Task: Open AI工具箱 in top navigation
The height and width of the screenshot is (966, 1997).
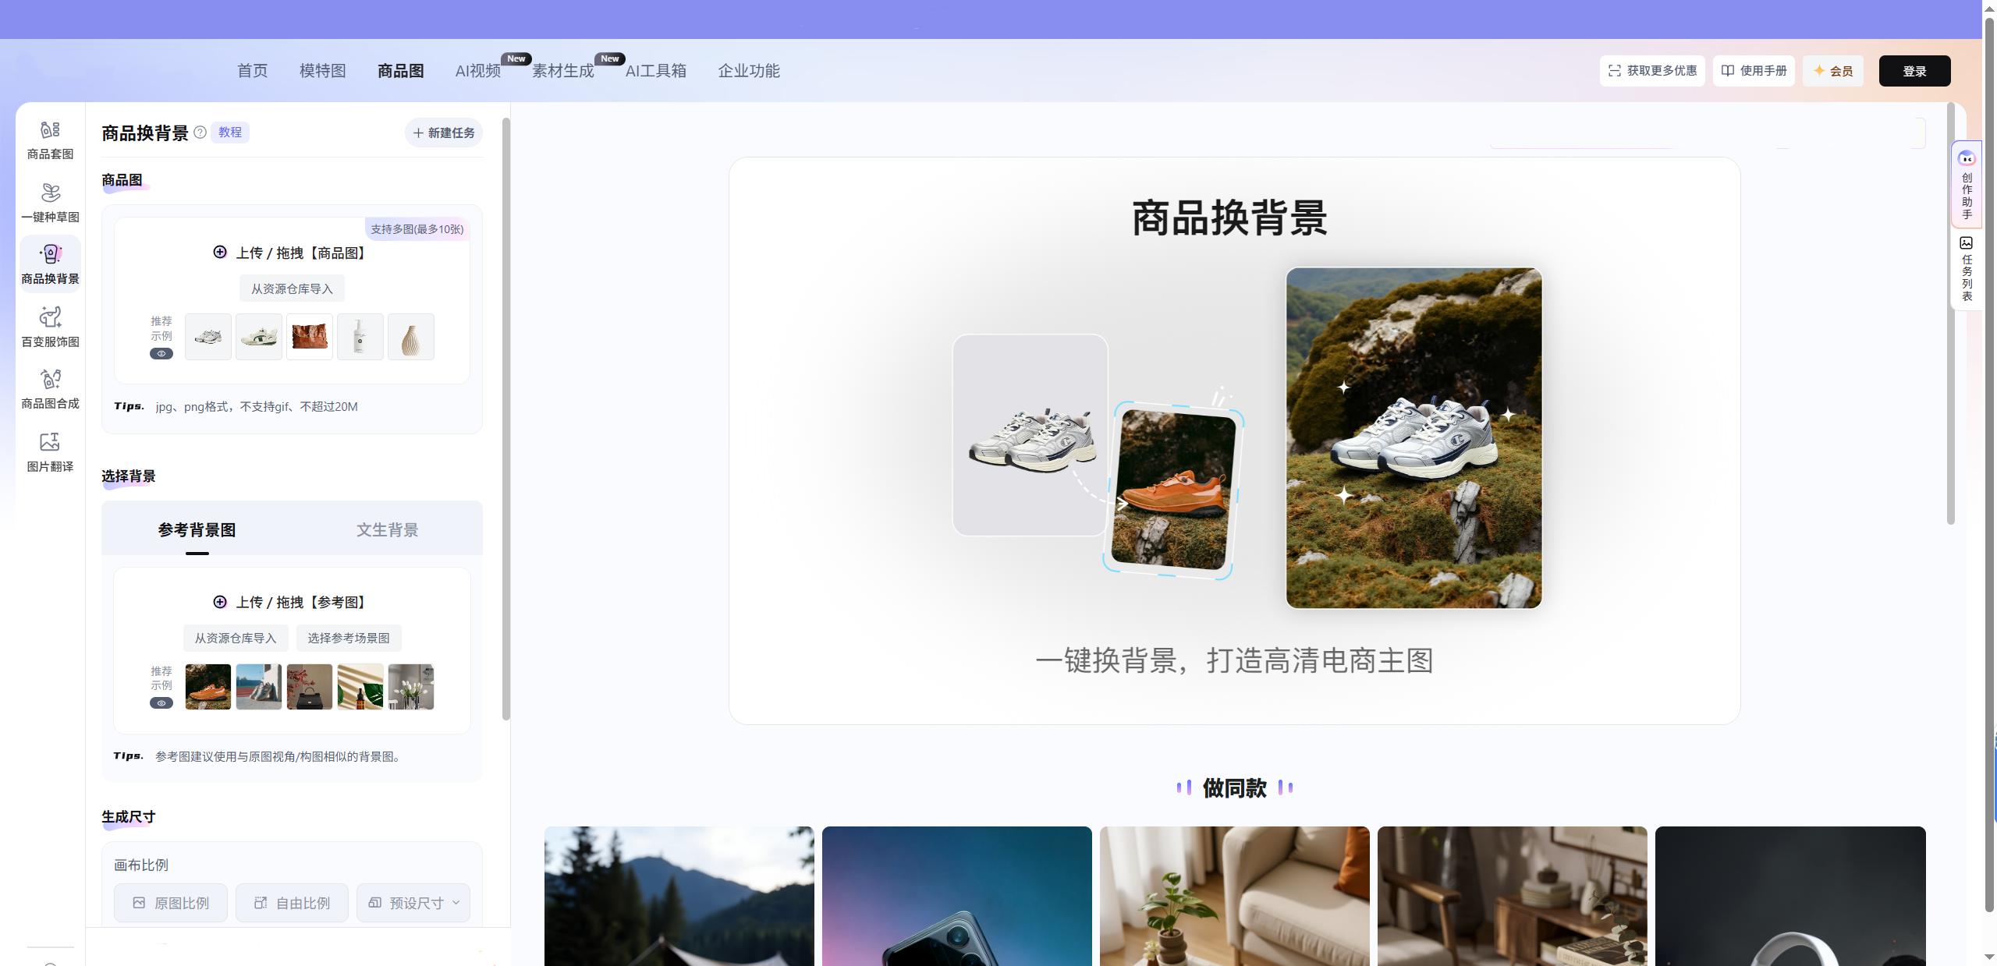Action: 655,71
